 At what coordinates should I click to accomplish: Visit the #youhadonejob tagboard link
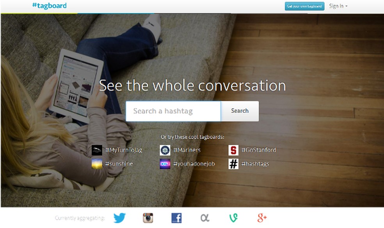pyautogui.click(x=194, y=164)
